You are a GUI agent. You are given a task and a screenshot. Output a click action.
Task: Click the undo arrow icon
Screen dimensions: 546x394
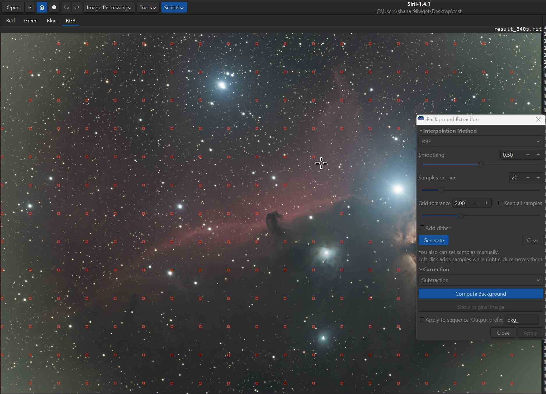pyautogui.click(x=66, y=8)
